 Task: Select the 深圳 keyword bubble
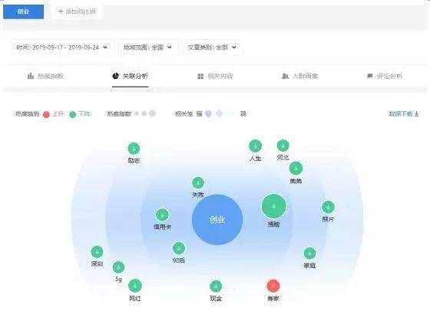97,252
